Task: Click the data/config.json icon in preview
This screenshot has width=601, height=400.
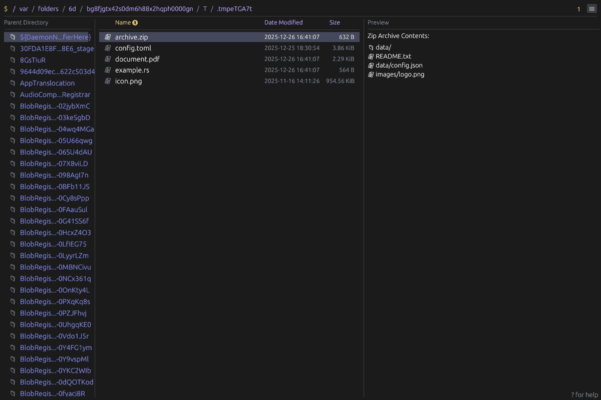Action: (x=371, y=65)
